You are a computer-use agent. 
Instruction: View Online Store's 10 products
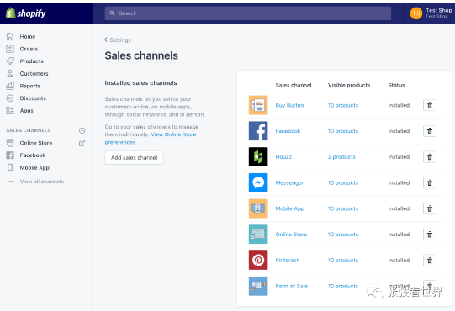(x=343, y=235)
